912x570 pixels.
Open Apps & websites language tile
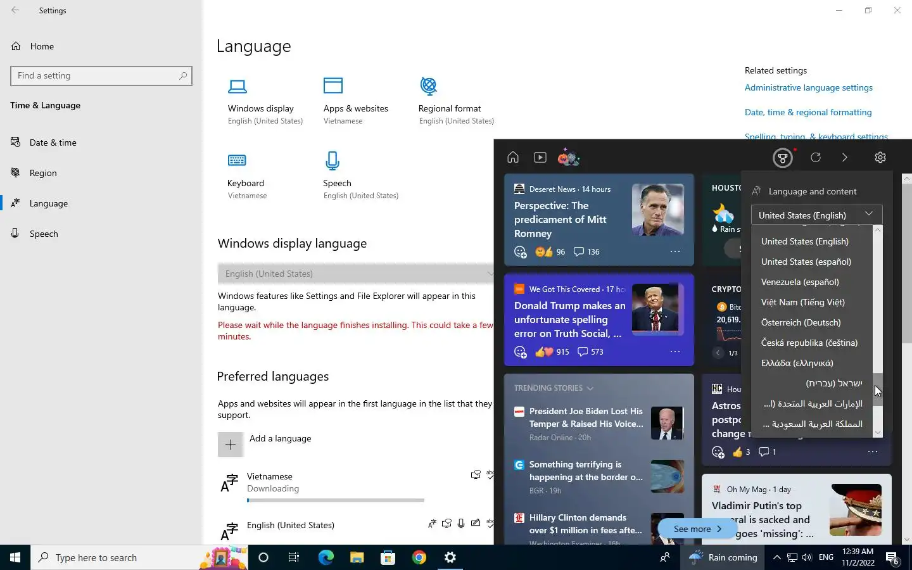355,101
